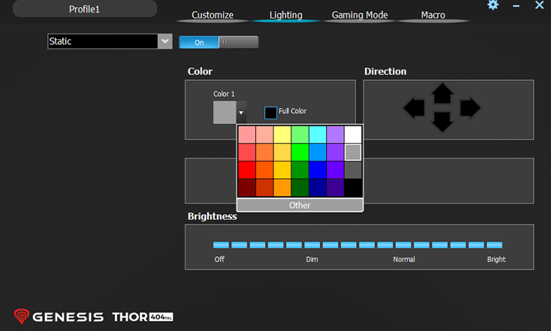Click the THOR 404 TKL logo
The image size is (551, 331).
(x=142, y=317)
